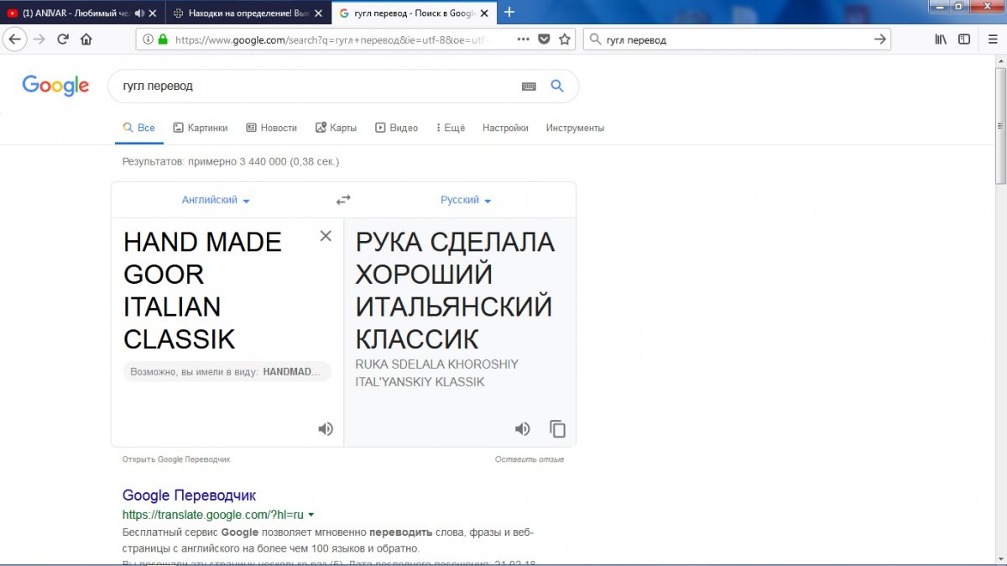Click the Google search query field
1007x566 pixels.
pyautogui.click(x=310, y=86)
